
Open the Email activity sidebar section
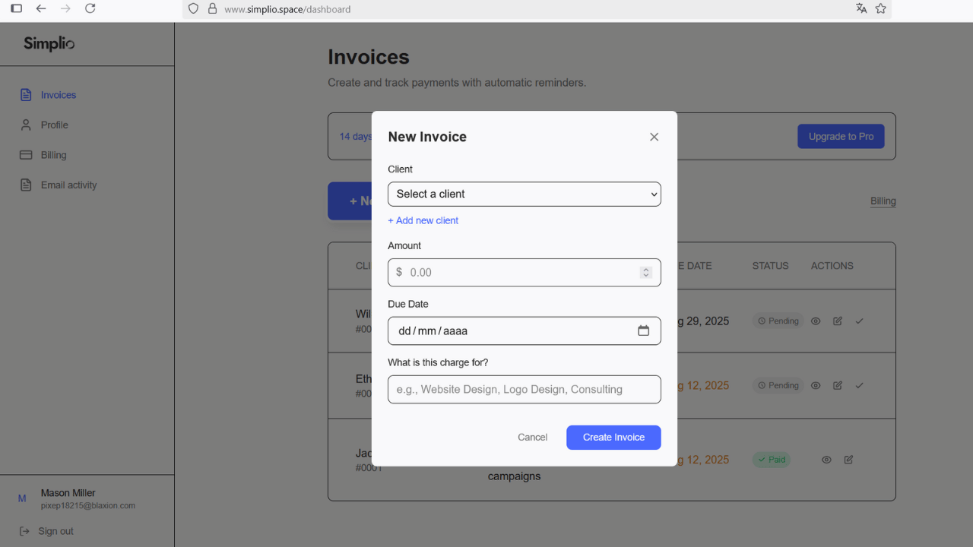68,185
